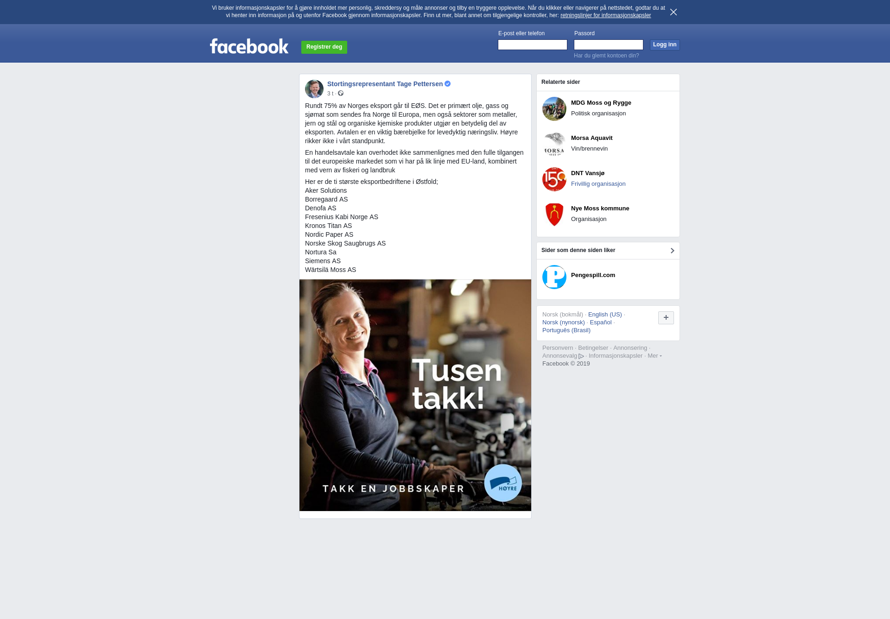This screenshot has height=619, width=890.
Task: Focus the E-post eller telefon field
Action: [533, 45]
